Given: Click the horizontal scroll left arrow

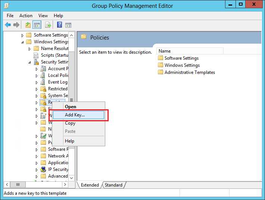Looking at the screenshot, I should pos(7,184).
